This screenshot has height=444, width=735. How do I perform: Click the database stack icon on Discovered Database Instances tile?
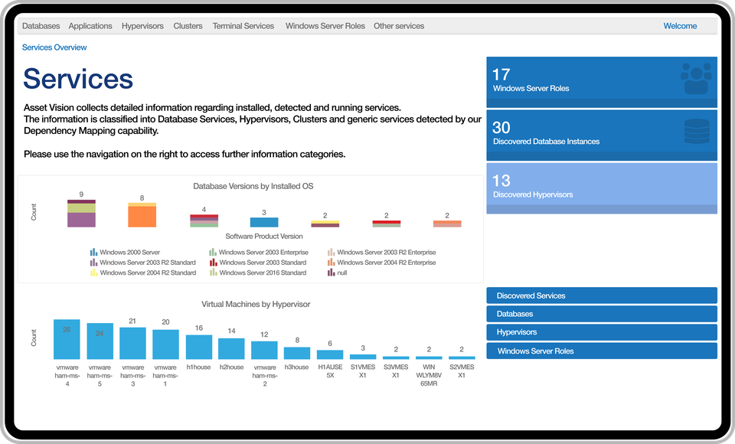tap(697, 131)
